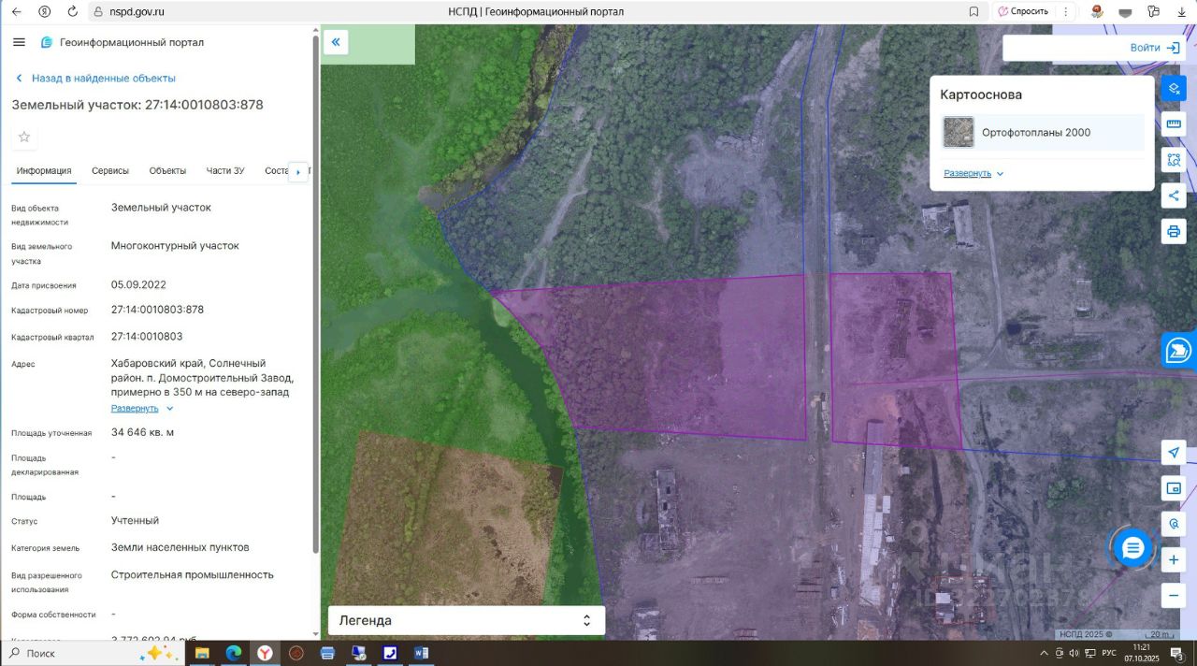Select the Ортофотопланы 2000 basemap

point(1041,132)
